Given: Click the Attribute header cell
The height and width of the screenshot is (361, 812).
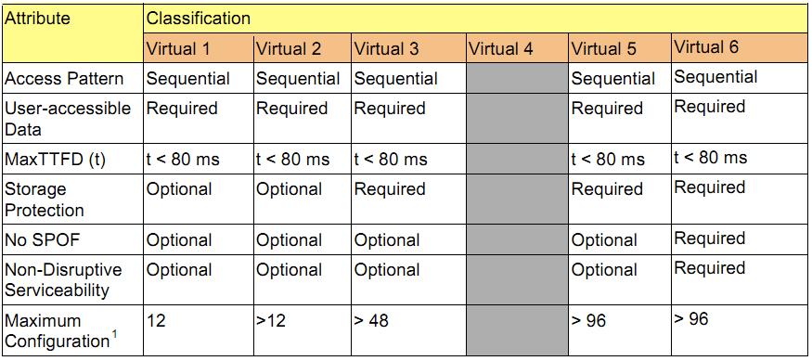Looking at the screenshot, I should point(72,33).
